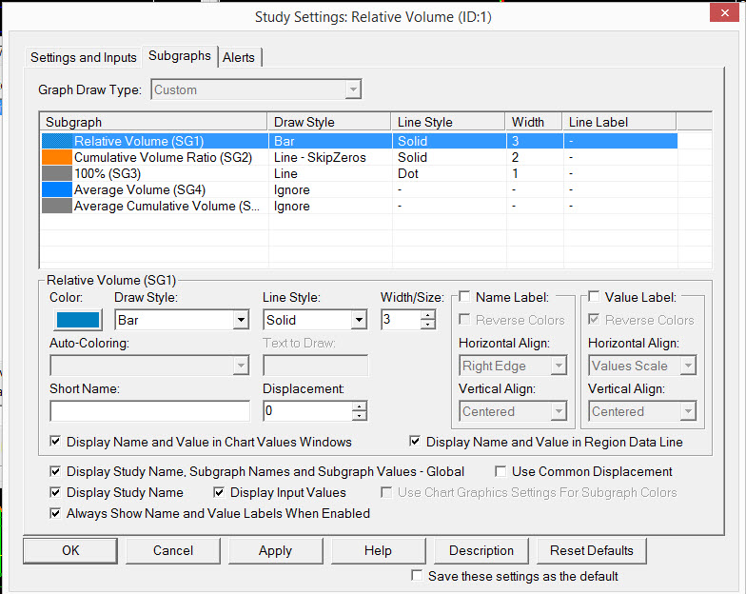Switch to the Alerts tab
746x594 pixels.
pos(239,57)
